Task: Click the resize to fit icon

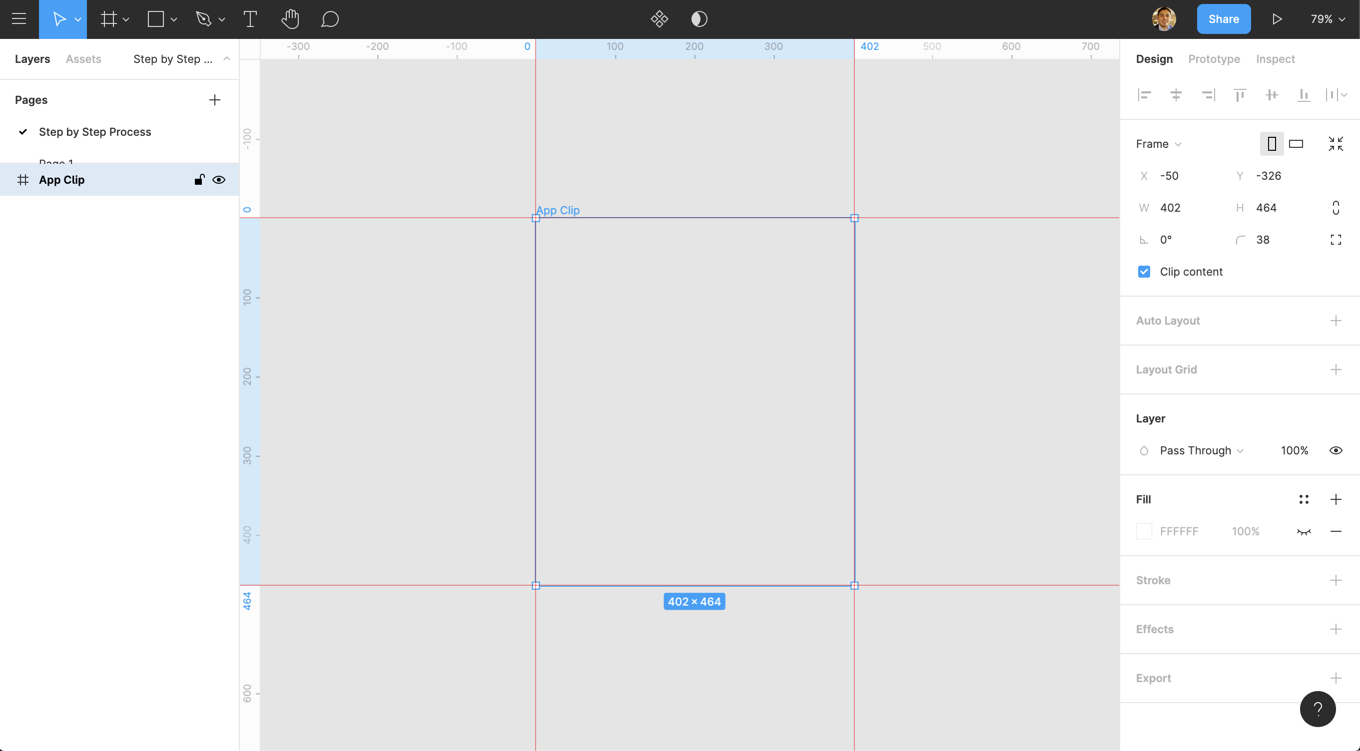Action: (1335, 143)
